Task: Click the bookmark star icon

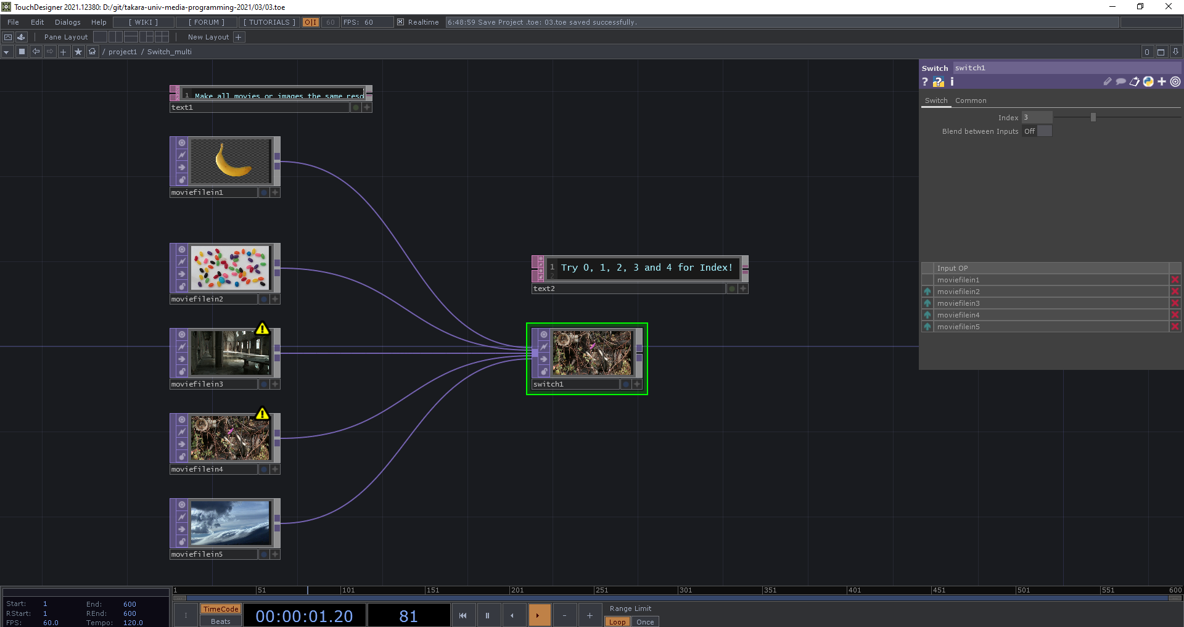Action: point(78,52)
